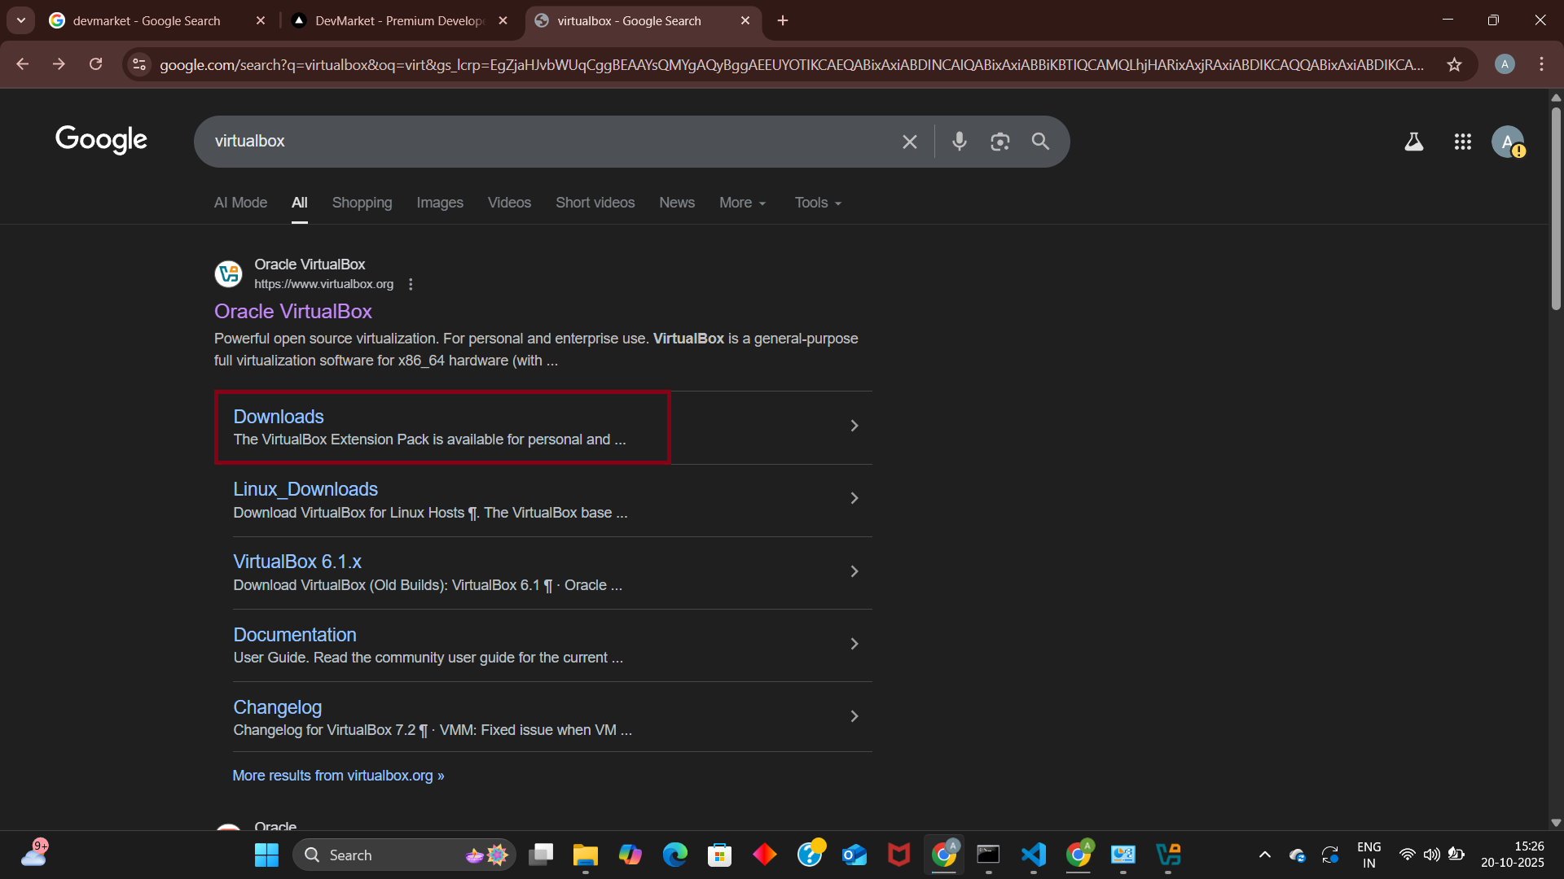Reload the page
The width and height of the screenshot is (1564, 879).
click(x=96, y=64)
